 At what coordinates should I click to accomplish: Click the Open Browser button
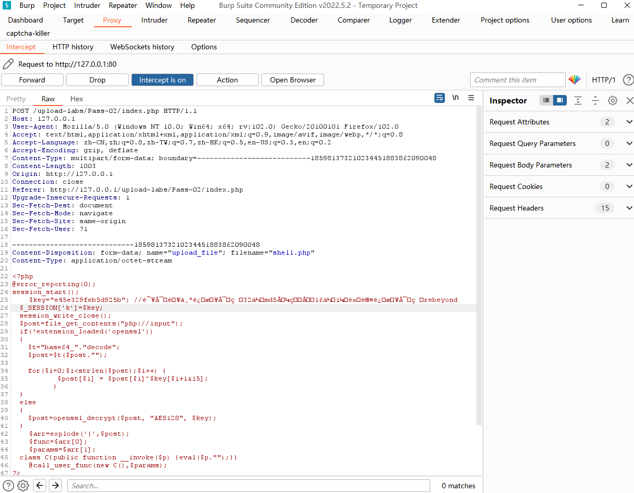point(293,80)
